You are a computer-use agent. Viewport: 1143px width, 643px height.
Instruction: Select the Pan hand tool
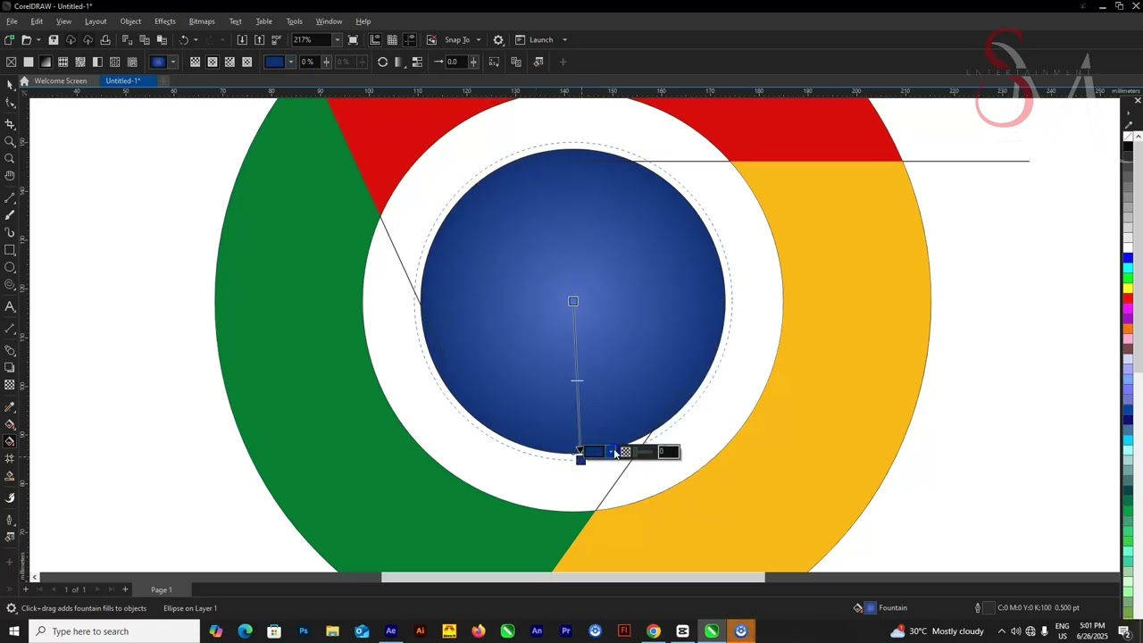click(x=10, y=176)
